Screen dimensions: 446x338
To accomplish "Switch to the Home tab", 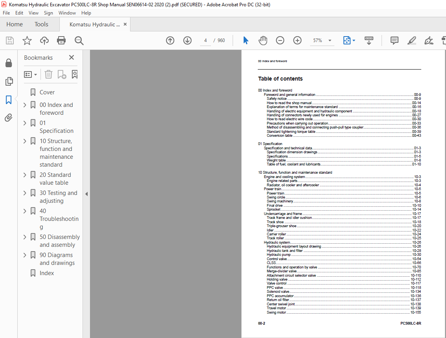I will tap(15, 24).
